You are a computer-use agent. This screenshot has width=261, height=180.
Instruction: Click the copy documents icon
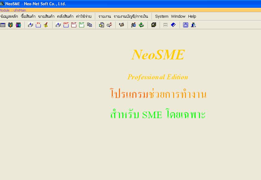coord(89,25)
